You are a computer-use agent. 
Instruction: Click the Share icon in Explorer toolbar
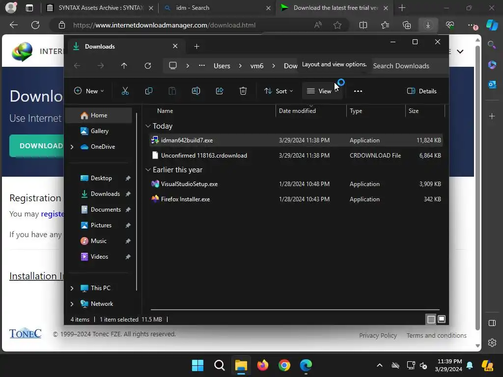tap(220, 91)
